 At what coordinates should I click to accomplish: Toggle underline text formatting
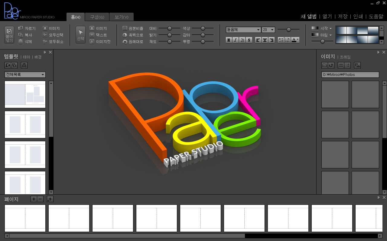click(x=242, y=40)
